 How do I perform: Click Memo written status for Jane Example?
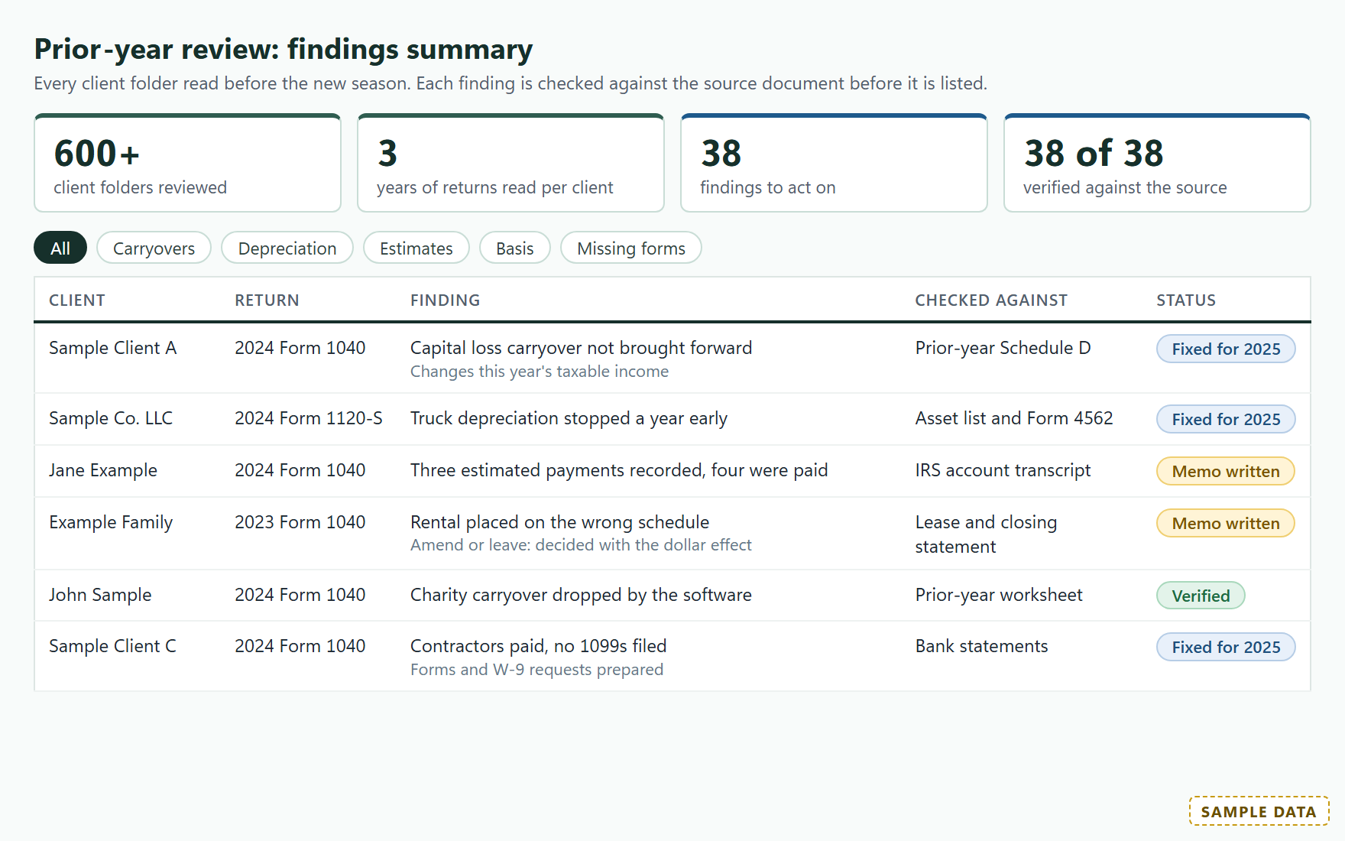tap(1226, 471)
